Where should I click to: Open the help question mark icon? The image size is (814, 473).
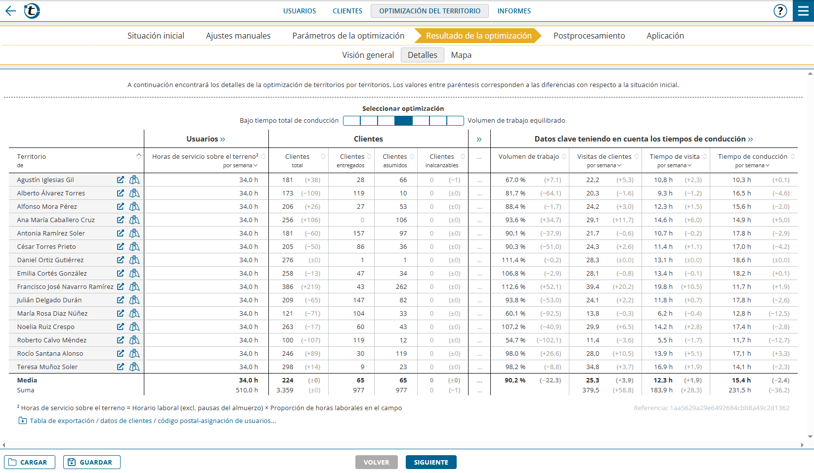[780, 11]
